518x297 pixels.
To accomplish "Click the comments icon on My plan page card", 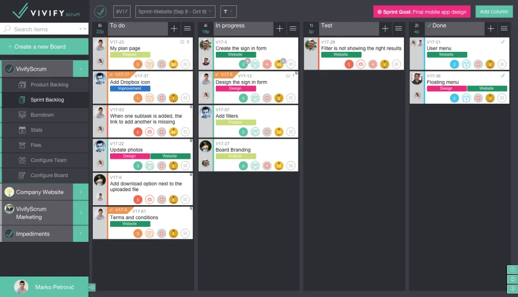I will [x=182, y=42].
